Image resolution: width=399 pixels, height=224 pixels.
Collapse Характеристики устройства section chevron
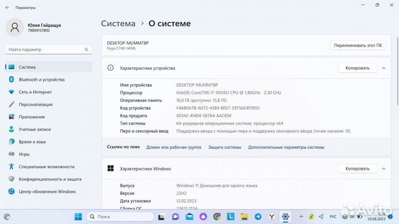[x=383, y=68]
